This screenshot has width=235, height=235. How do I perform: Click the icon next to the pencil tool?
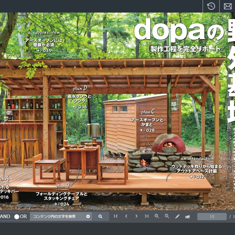tap(187, 217)
